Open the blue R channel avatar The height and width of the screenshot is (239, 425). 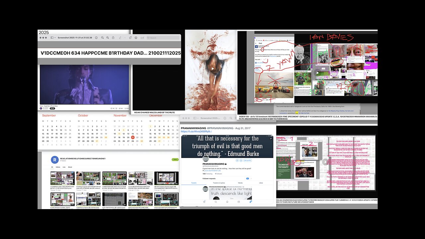click(55, 160)
